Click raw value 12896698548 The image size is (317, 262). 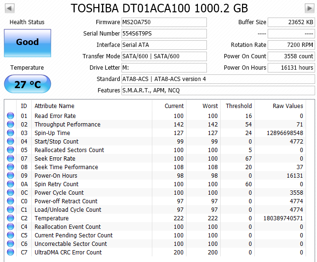285,133
